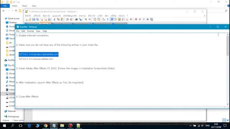Open Format menu in ReadMe Notepad
230x129 pixels.
point(30,31)
